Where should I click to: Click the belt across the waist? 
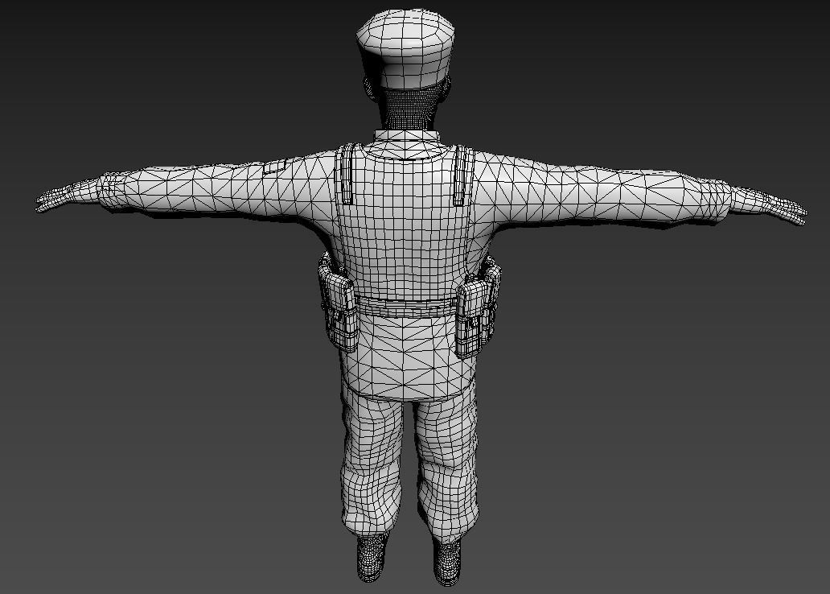click(406, 307)
